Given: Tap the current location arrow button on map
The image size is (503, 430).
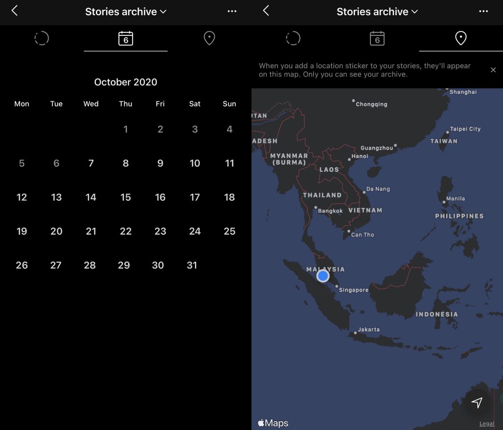Looking at the screenshot, I should 476,403.
